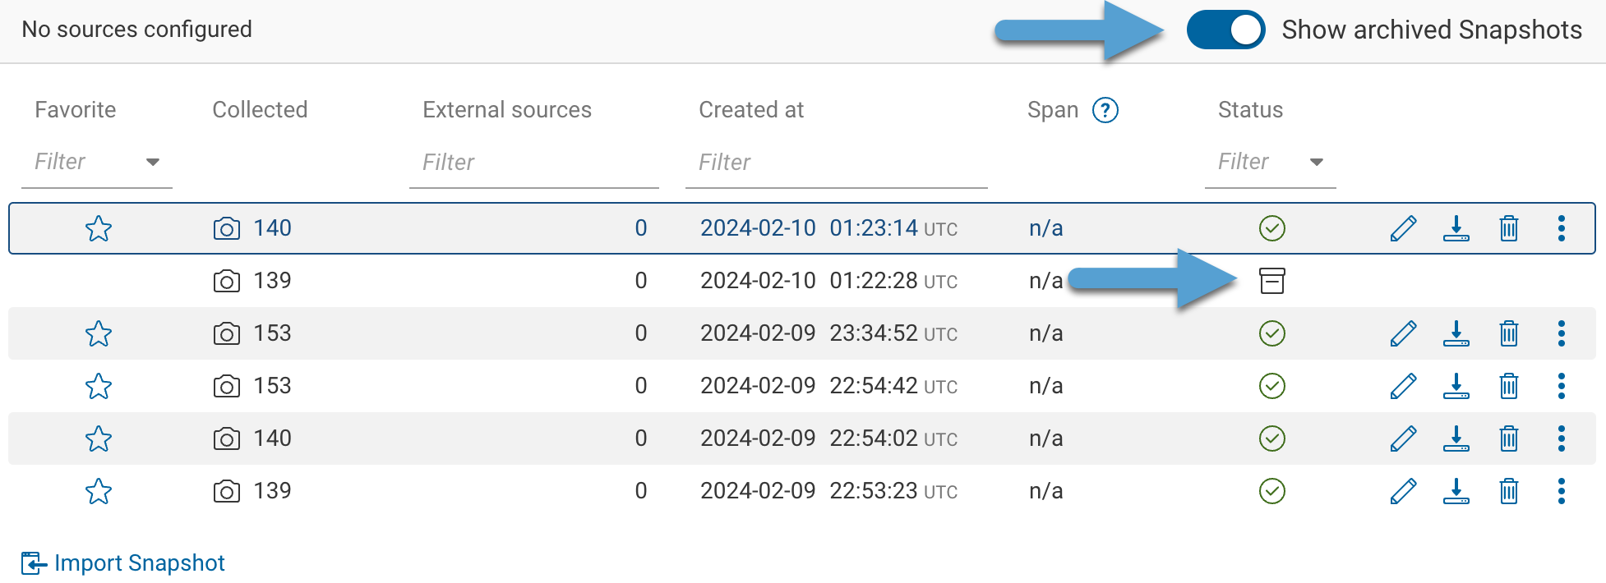
Task: Favorite the snapshot created at 22:53:23
Action: 99,491
